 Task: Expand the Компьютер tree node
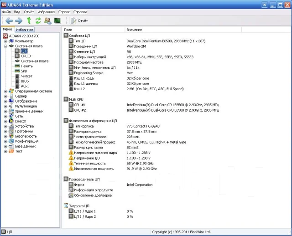point(5,41)
